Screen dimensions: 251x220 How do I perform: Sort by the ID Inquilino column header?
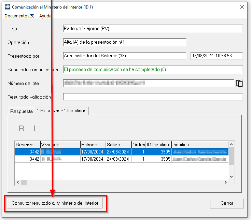(x=158, y=145)
